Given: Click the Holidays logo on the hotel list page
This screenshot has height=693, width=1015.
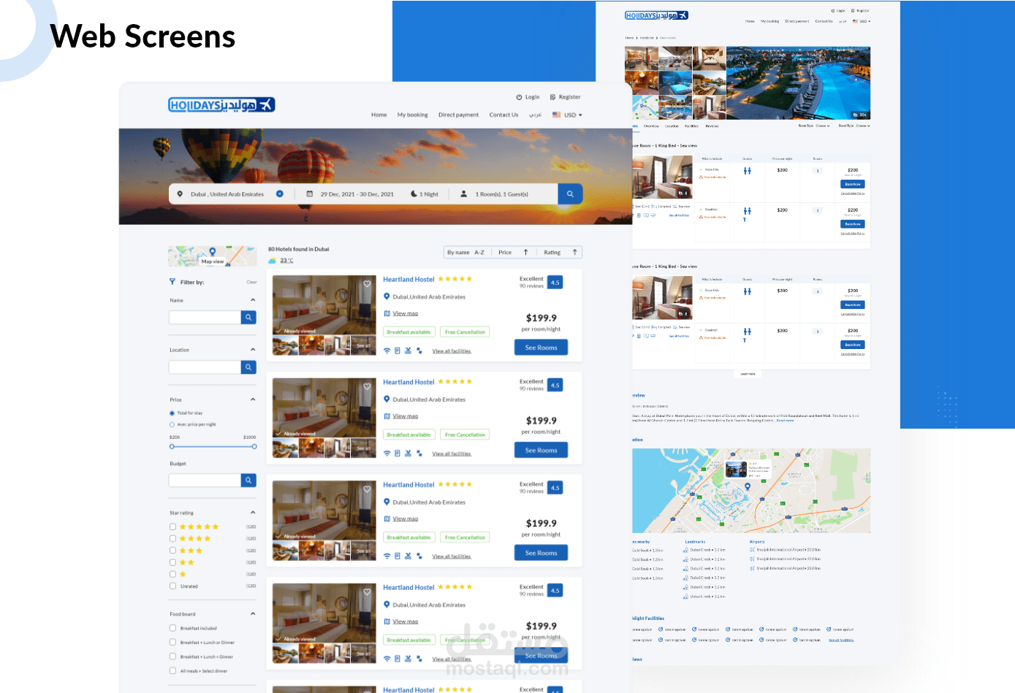Looking at the screenshot, I should [x=221, y=105].
